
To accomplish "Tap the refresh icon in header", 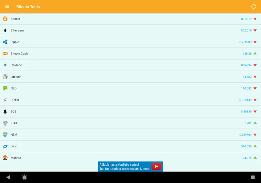I will point(254,6).
